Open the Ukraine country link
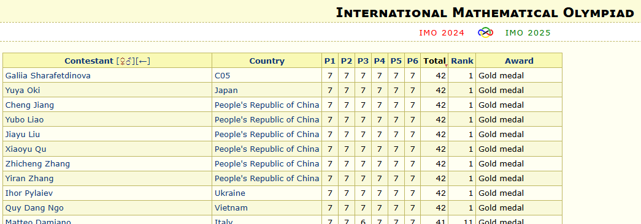 pos(230,193)
